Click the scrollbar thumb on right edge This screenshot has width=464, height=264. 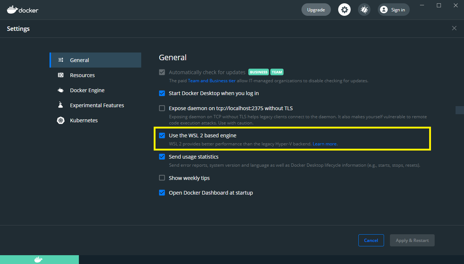(460, 110)
